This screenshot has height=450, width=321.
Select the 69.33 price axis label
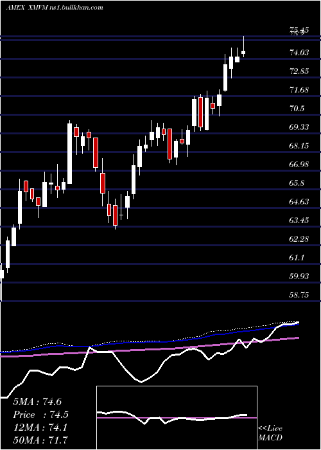pos(300,127)
